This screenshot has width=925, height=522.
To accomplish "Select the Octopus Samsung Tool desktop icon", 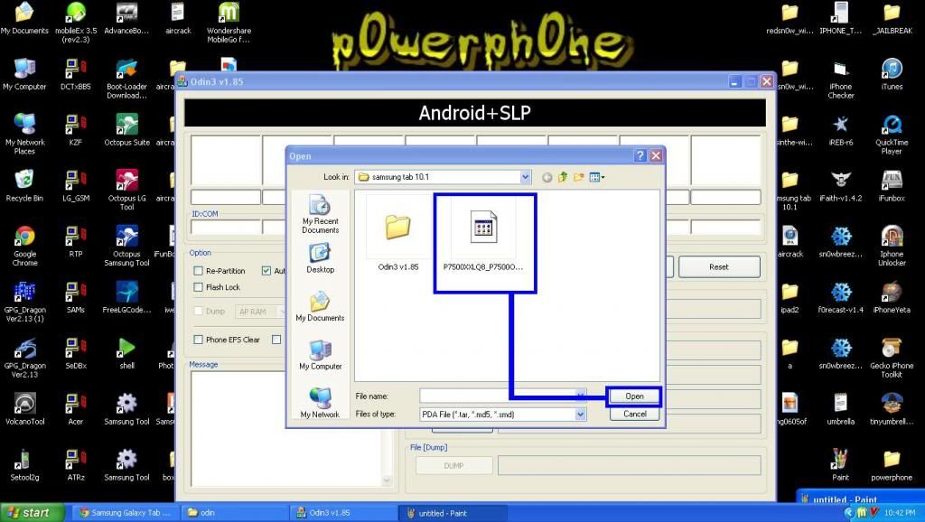I will pos(126,246).
